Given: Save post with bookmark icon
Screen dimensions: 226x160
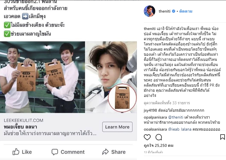Looking at the screenshot, I should (x=223, y=137).
